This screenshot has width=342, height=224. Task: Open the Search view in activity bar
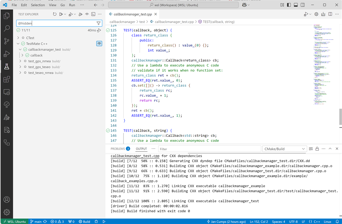click(x=7, y=29)
